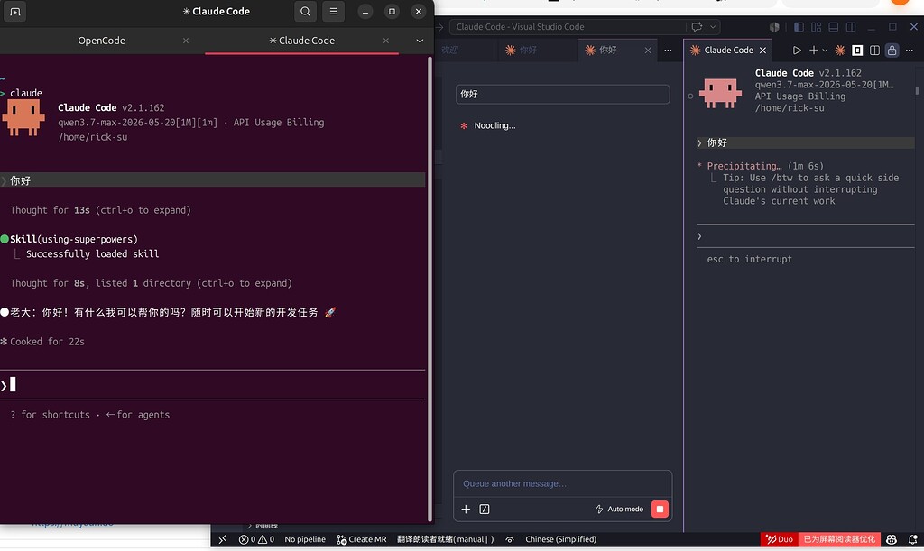Click the Noodling... status in the chat panel

click(x=494, y=125)
